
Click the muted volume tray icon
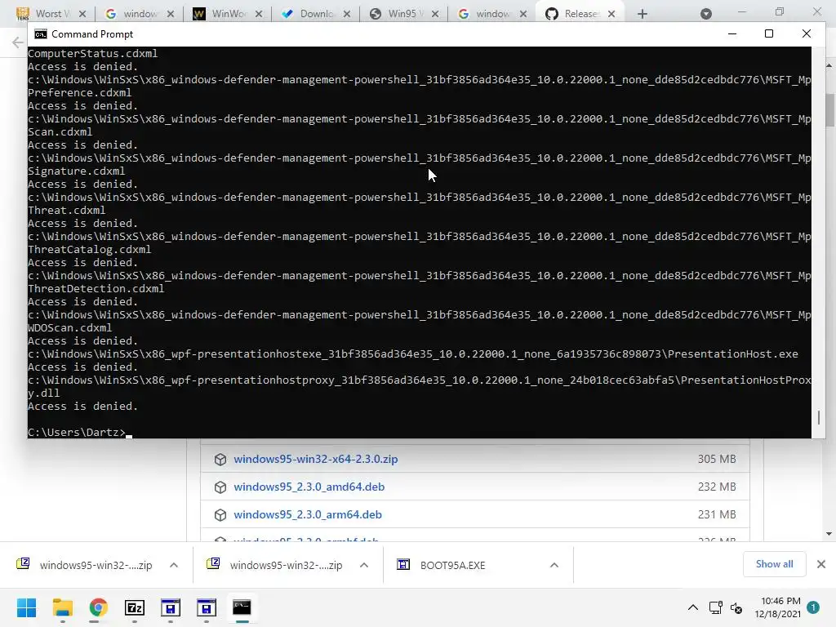coord(736,607)
